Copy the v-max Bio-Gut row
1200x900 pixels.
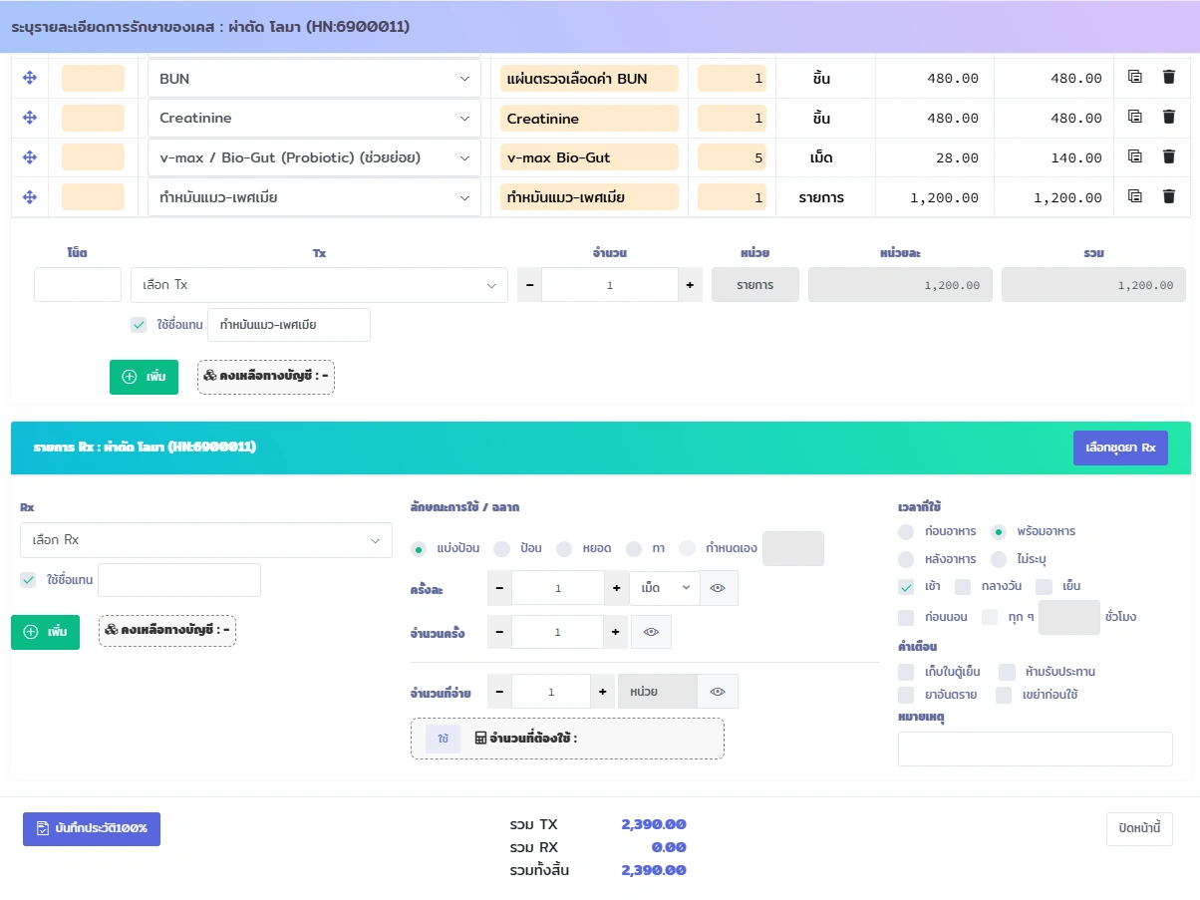click(x=1134, y=157)
